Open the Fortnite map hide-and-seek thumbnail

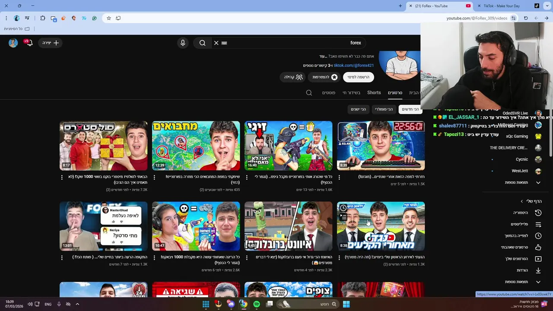[x=196, y=146]
